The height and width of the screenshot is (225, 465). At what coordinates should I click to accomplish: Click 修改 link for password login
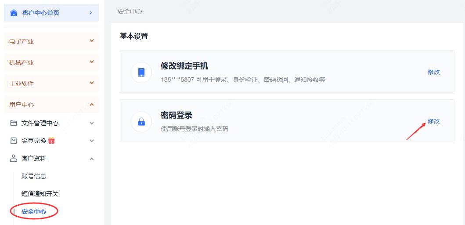tap(433, 121)
